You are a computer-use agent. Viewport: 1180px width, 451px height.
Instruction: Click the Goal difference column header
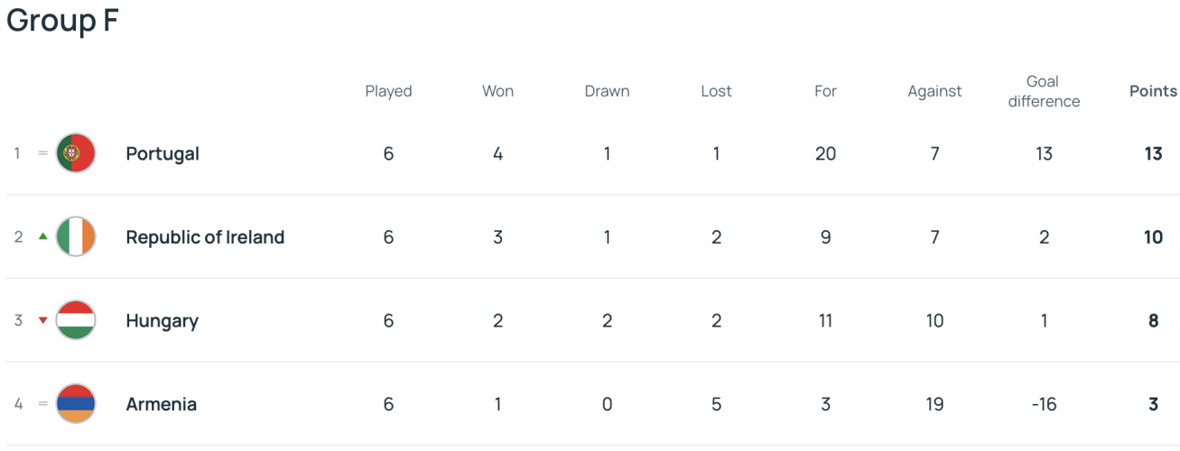[x=1044, y=91]
